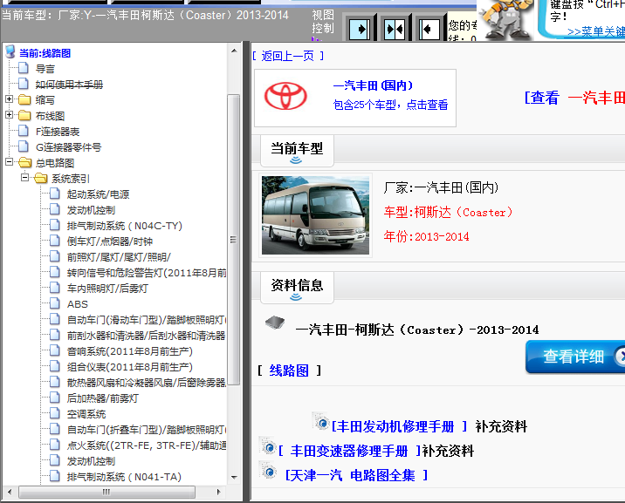The image size is (625, 503).
Task: Click the icon before 天津一汽 电路图全集 link
Action: point(267,471)
